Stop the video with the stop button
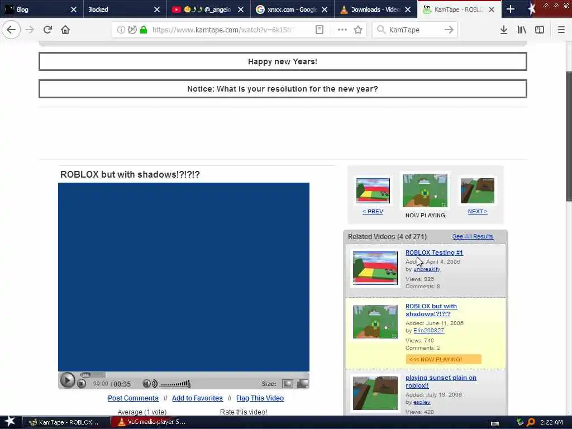572x429 pixels. pyautogui.click(x=82, y=383)
